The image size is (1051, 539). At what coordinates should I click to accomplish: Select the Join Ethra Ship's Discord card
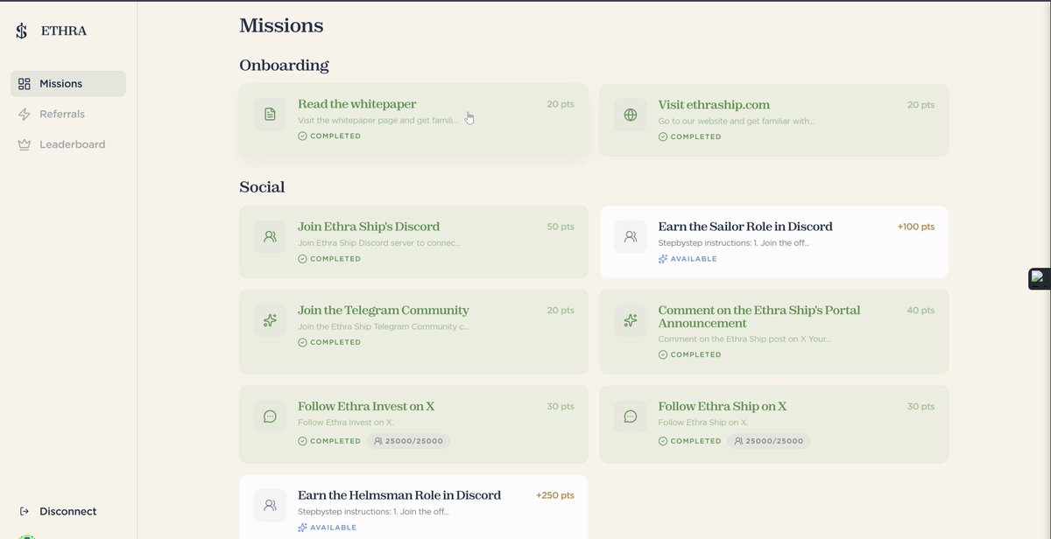click(413, 242)
